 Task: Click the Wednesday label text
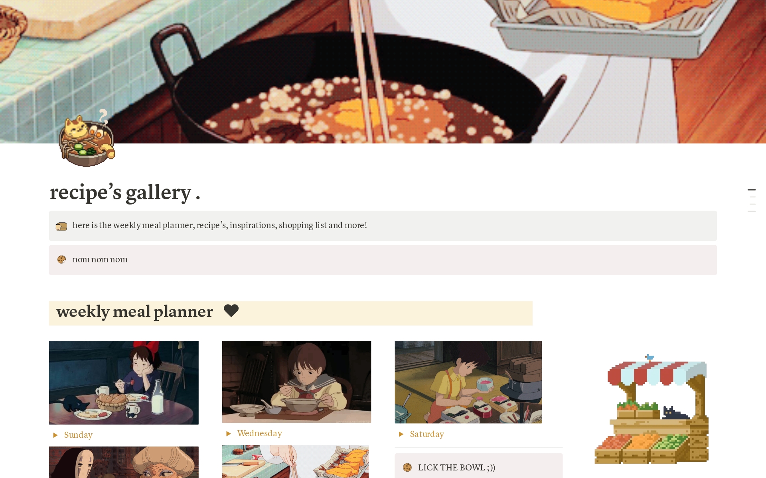point(260,433)
